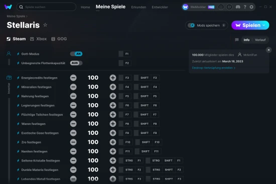
Task: Click the WeMod logo icon
Action: 8,7
